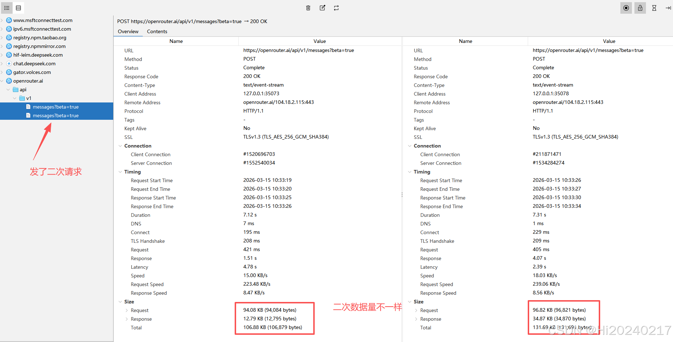Click the vertical pane splitter handle
The image size is (673, 342).
coord(402,194)
